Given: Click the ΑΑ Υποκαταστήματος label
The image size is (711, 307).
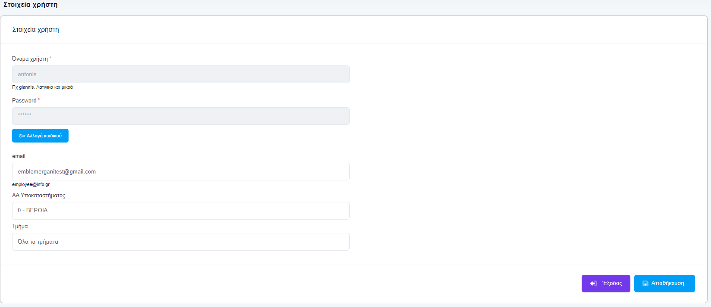Looking at the screenshot, I should [x=38, y=195].
